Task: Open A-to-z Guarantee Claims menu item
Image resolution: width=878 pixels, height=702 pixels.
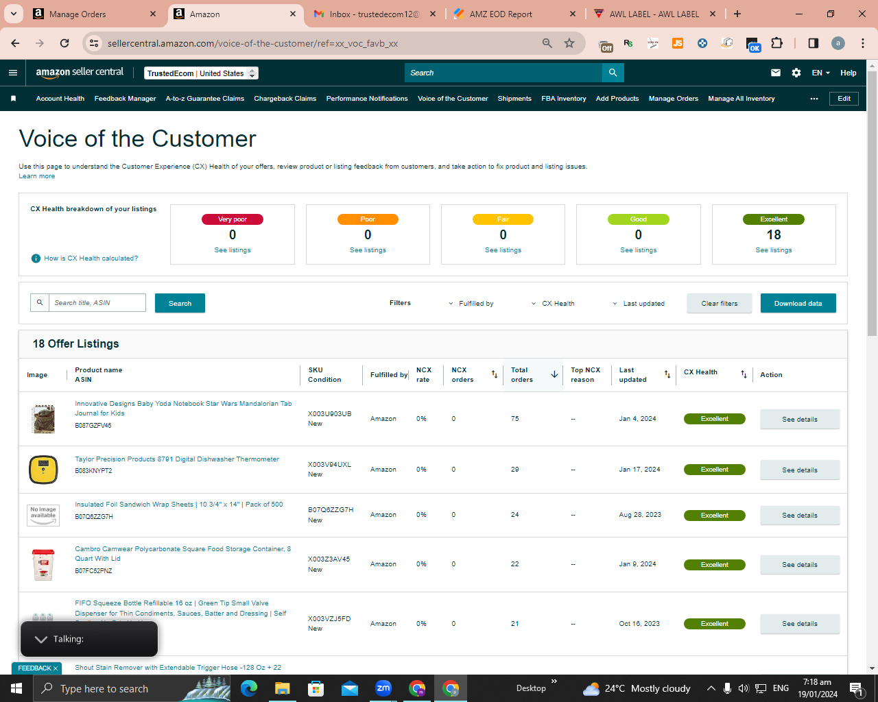Action: [205, 99]
